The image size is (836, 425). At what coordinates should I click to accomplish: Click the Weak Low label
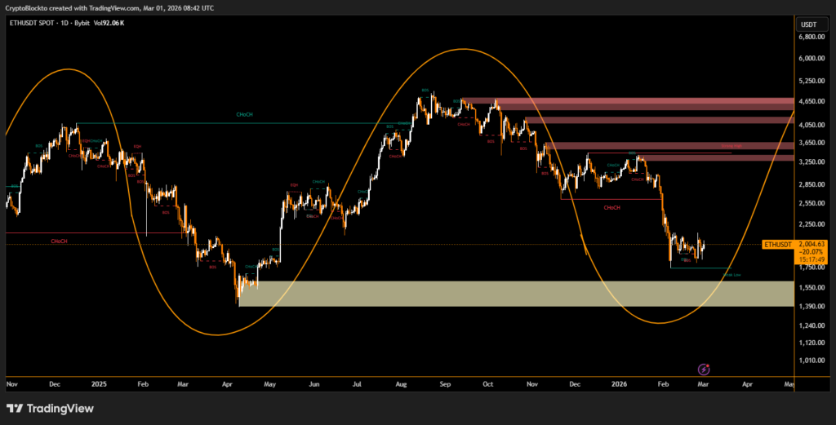[x=731, y=275]
